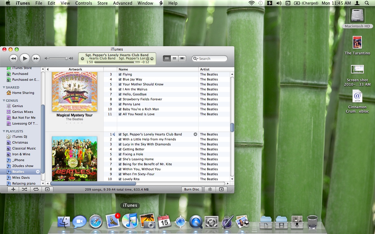This screenshot has height=234, width=375.
Task: Click the horizontal scrollbar in the song list
Action: pyautogui.click(x=93, y=183)
